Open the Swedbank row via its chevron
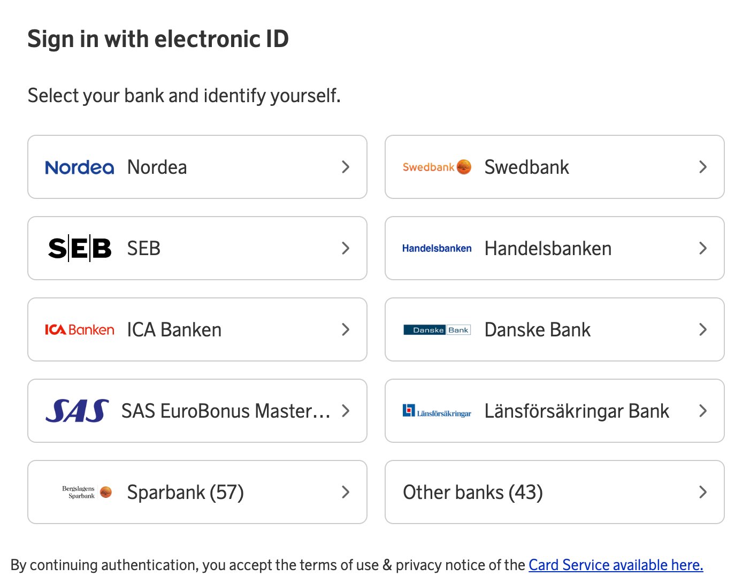The height and width of the screenshot is (584, 750). click(x=703, y=167)
